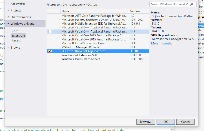Click the 3.8.10 version cell
This screenshot has width=204, height=131.
(134, 51)
